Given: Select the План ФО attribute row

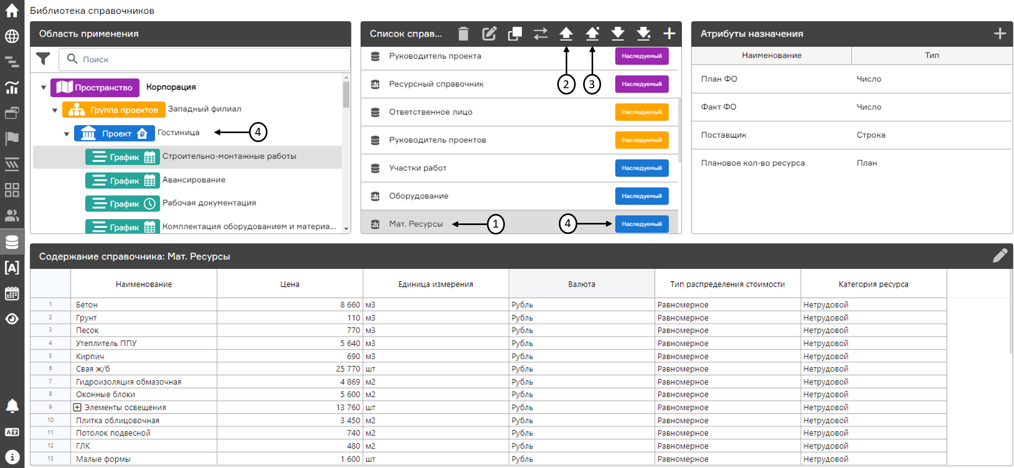Looking at the screenshot, I should point(852,79).
